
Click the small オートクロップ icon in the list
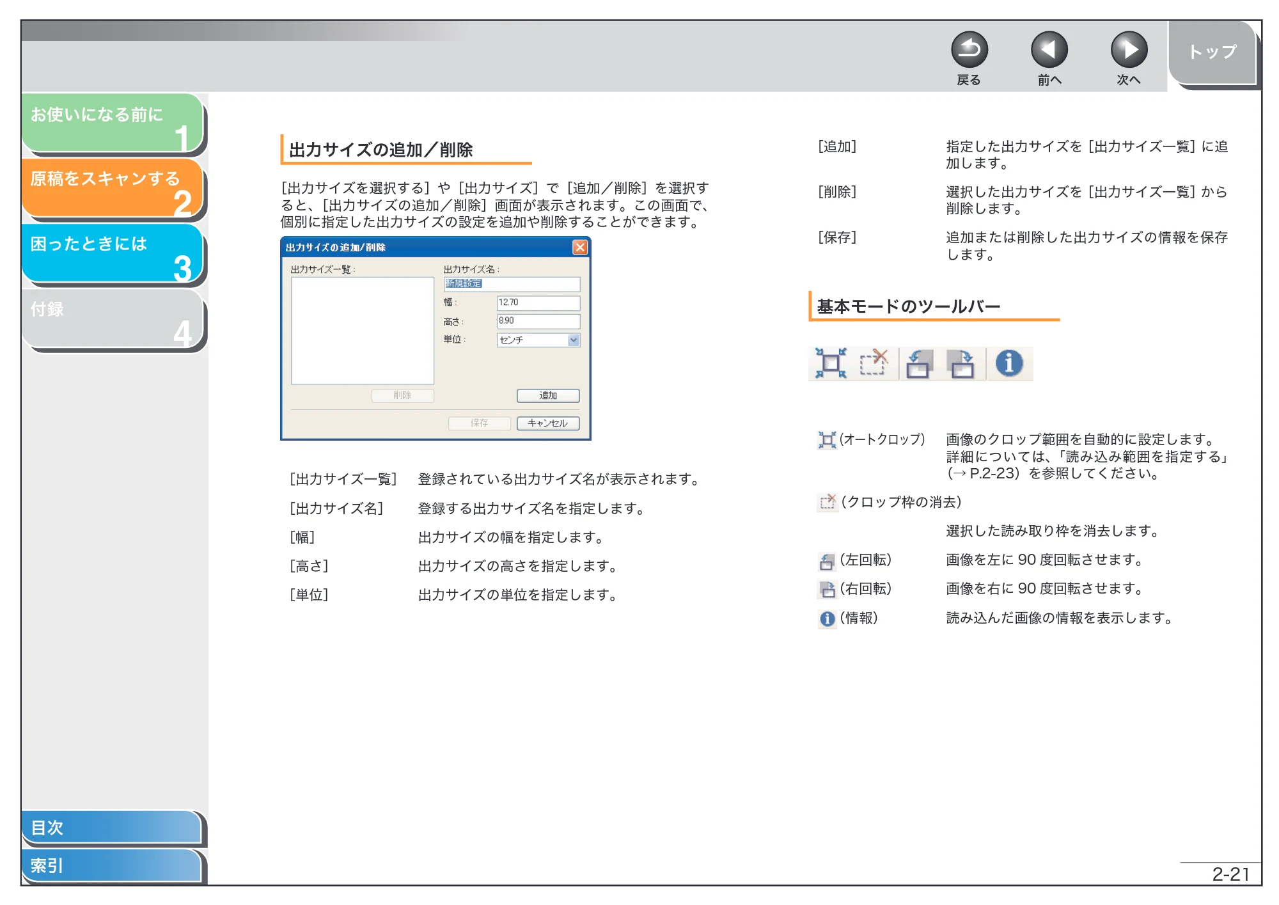click(827, 440)
